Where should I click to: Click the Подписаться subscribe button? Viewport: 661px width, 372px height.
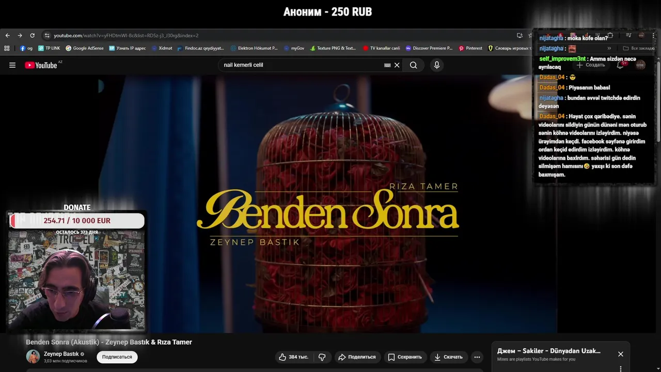(117, 357)
